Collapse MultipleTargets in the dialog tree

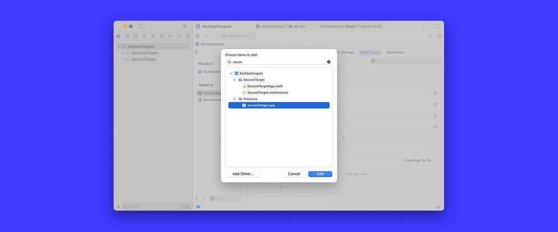[231, 74]
